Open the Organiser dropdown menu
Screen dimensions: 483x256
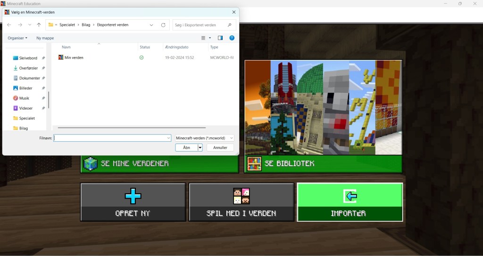[x=17, y=38]
